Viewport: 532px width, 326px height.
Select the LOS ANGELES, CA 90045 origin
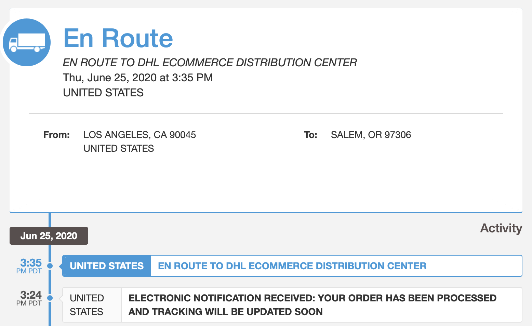pyautogui.click(x=139, y=135)
